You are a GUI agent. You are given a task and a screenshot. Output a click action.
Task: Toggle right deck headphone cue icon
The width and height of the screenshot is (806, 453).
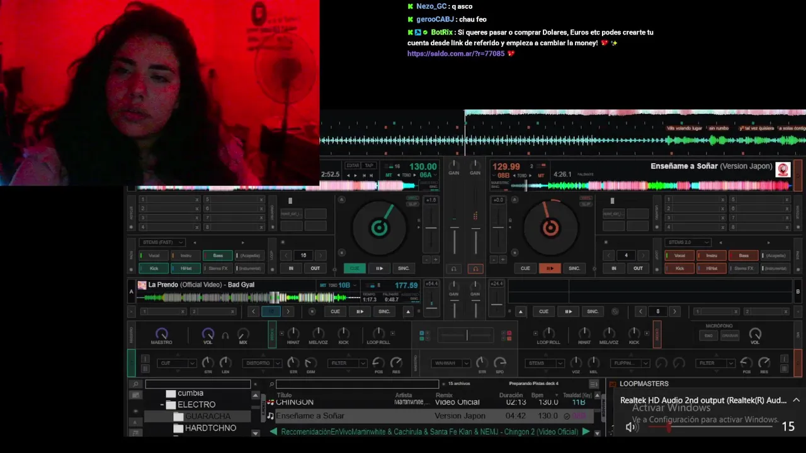(x=475, y=269)
